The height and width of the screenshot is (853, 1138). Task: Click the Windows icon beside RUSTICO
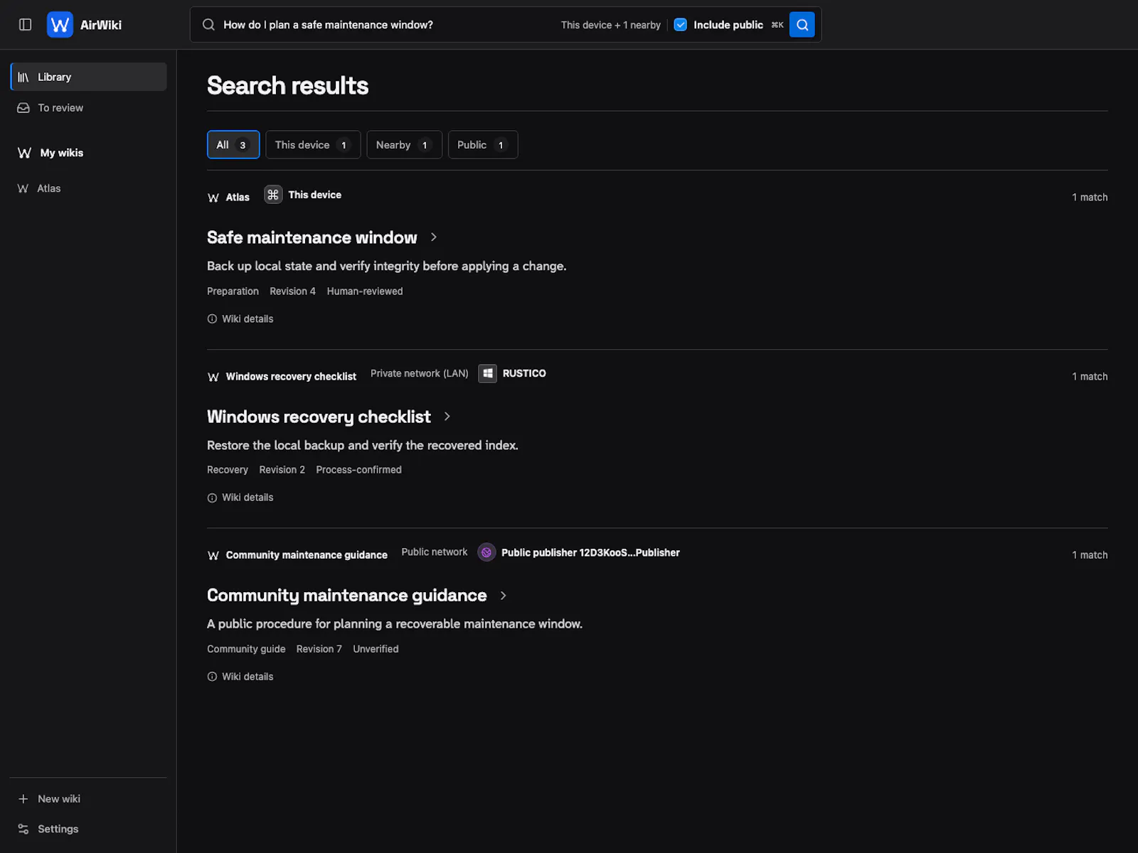[488, 373]
